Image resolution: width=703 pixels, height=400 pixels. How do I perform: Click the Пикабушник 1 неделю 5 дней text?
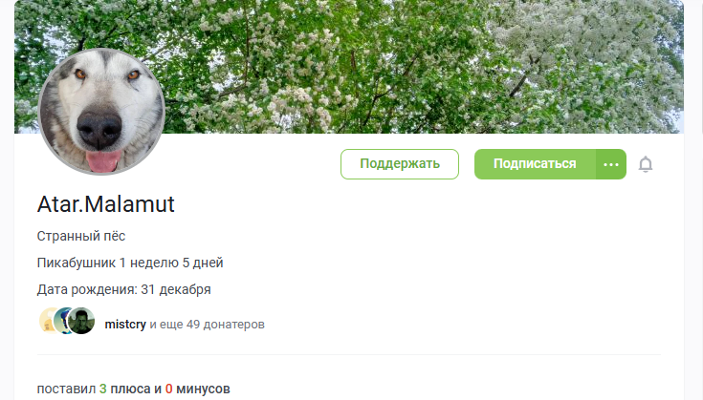point(130,263)
